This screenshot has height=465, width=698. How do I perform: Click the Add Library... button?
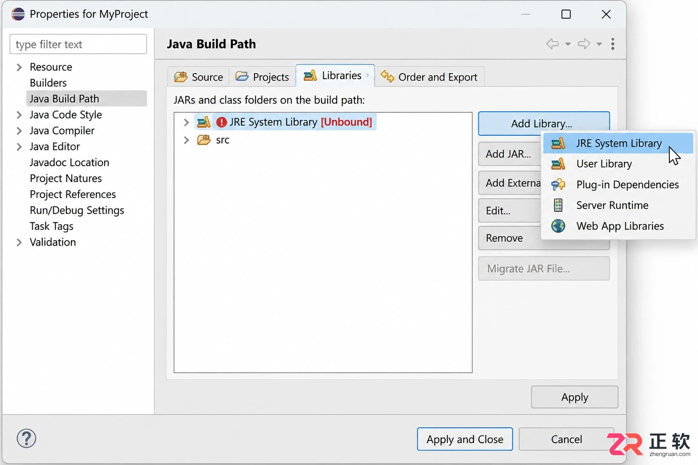click(544, 123)
